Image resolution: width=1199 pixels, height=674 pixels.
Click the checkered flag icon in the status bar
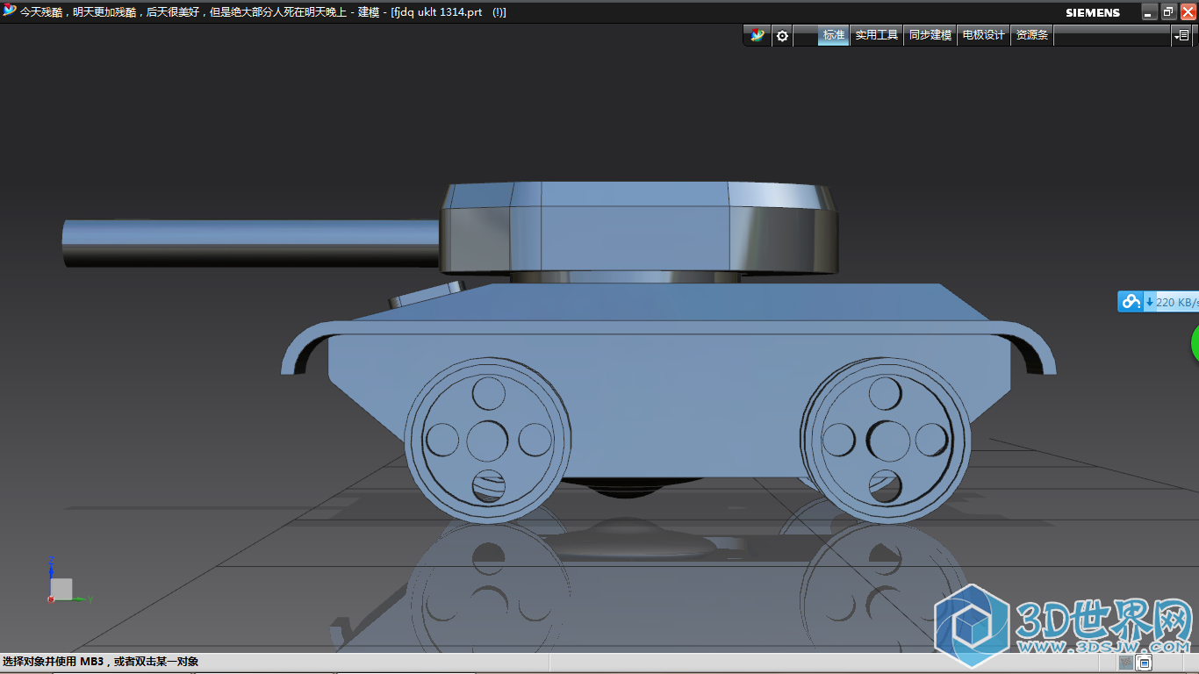(1126, 663)
